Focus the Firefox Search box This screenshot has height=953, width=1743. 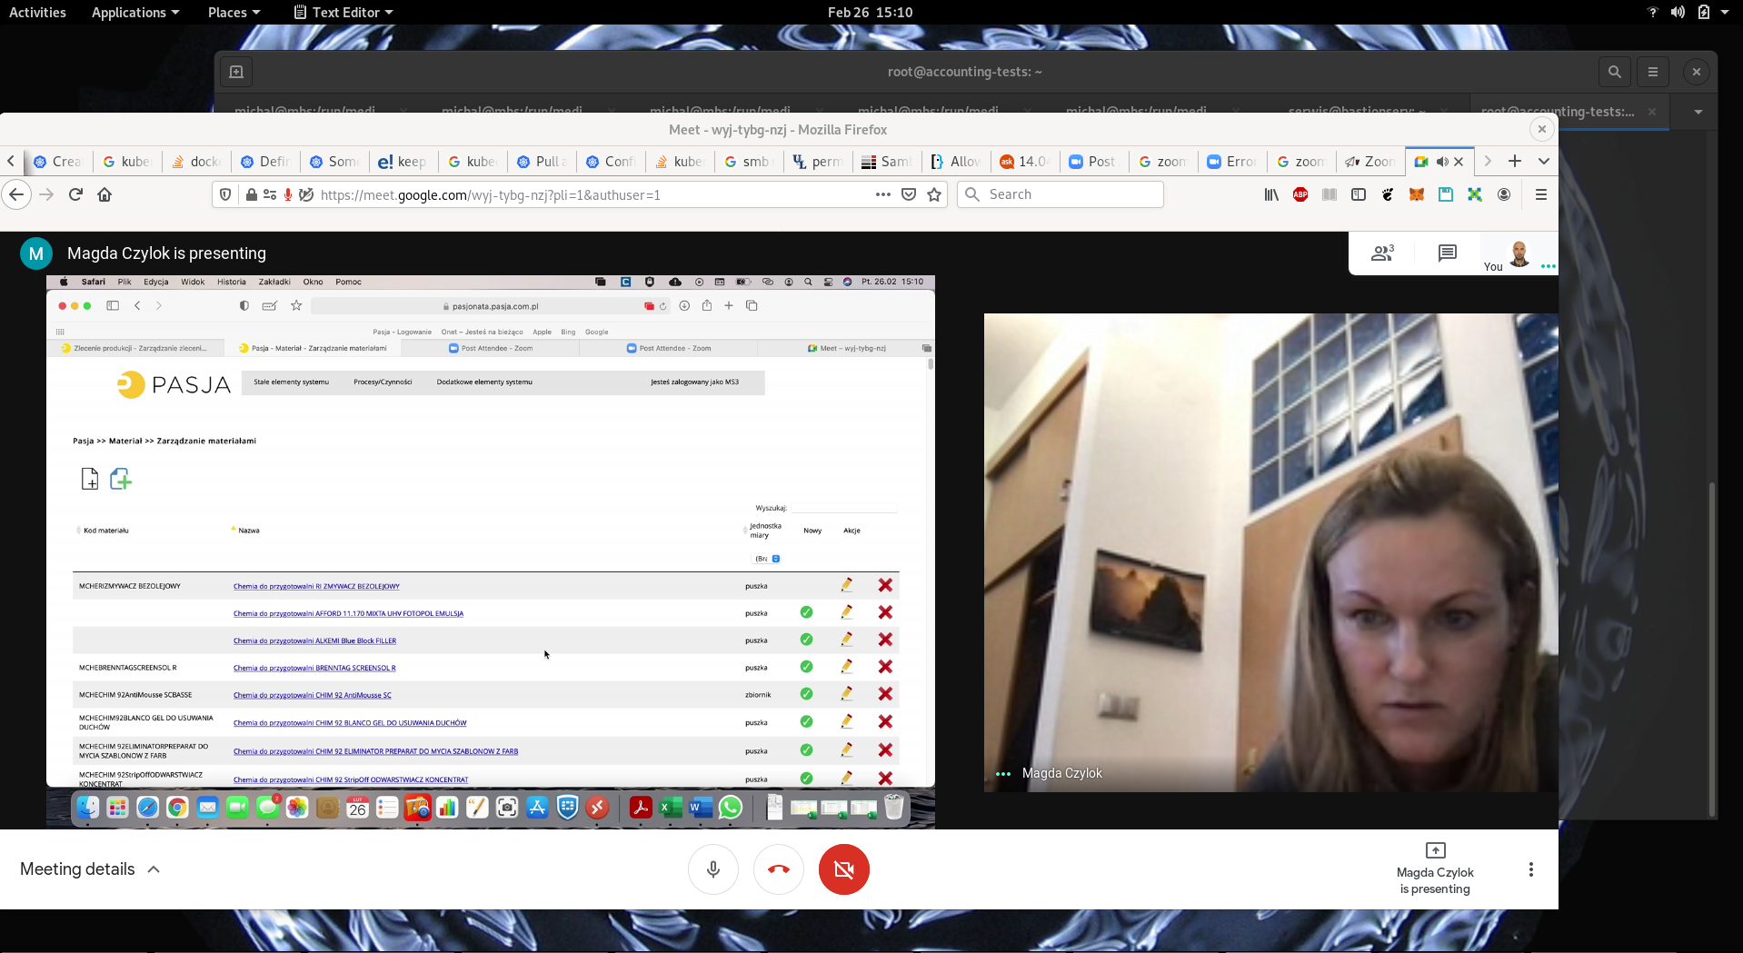[1061, 194]
